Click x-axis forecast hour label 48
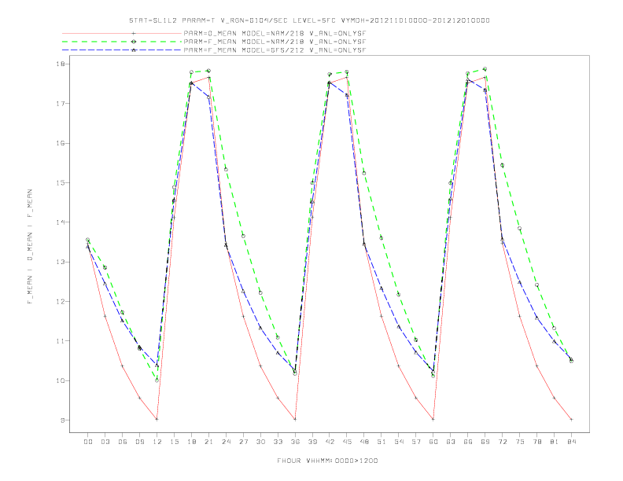The height and width of the screenshot is (481, 623). click(364, 442)
